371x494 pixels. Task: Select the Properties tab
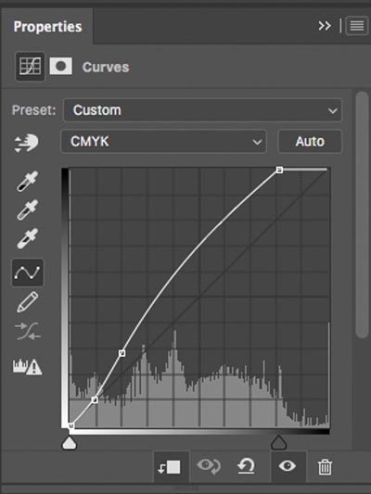tap(47, 27)
